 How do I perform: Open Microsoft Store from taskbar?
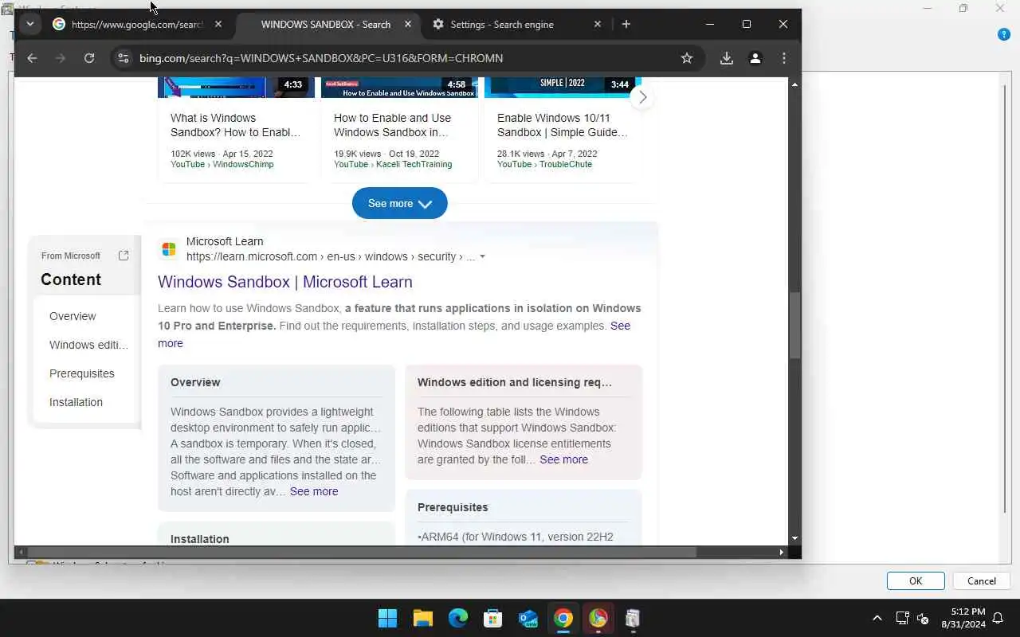click(493, 619)
